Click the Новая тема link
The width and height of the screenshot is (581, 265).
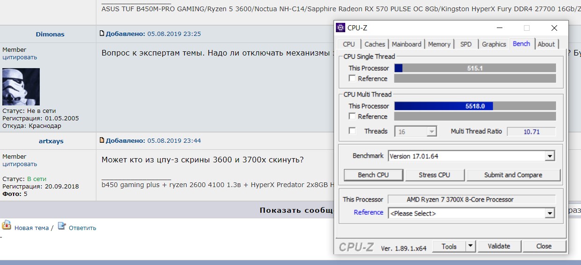(x=31, y=228)
